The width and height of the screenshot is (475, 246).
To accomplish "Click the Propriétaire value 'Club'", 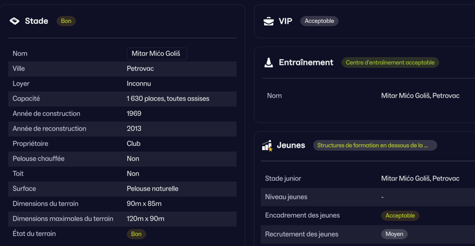I will click(x=134, y=144).
